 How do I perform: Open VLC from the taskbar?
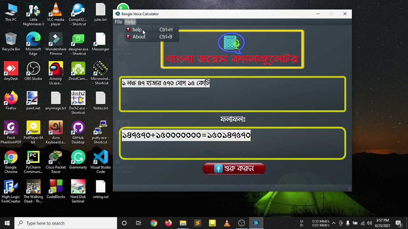227,223
